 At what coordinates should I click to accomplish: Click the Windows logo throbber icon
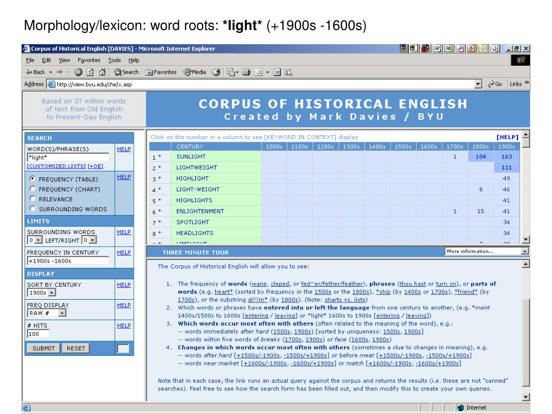point(521,60)
